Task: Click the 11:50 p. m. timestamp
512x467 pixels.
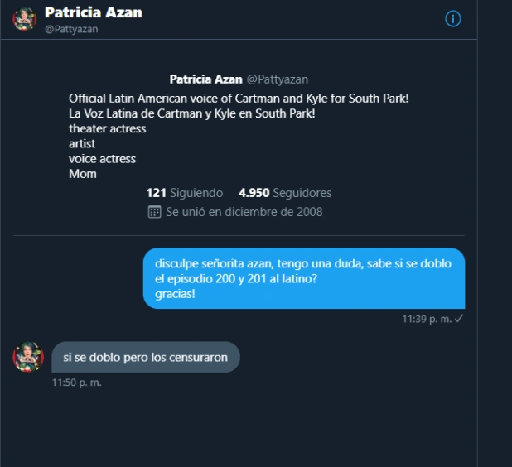Action: [x=76, y=383]
